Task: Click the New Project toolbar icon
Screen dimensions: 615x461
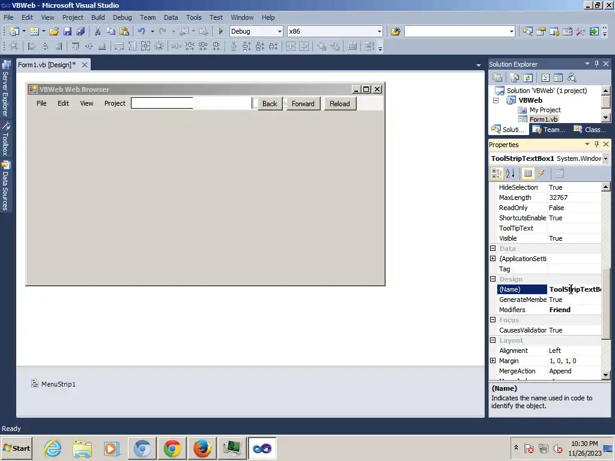Action: click(x=14, y=31)
